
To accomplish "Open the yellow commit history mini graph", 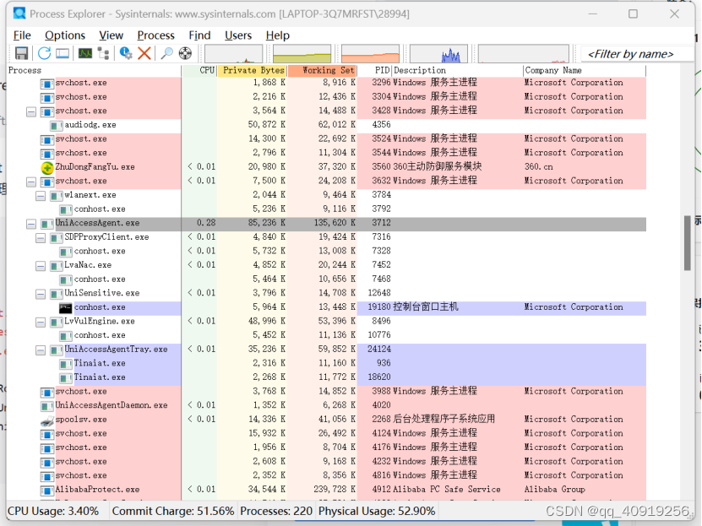I will click(302, 54).
